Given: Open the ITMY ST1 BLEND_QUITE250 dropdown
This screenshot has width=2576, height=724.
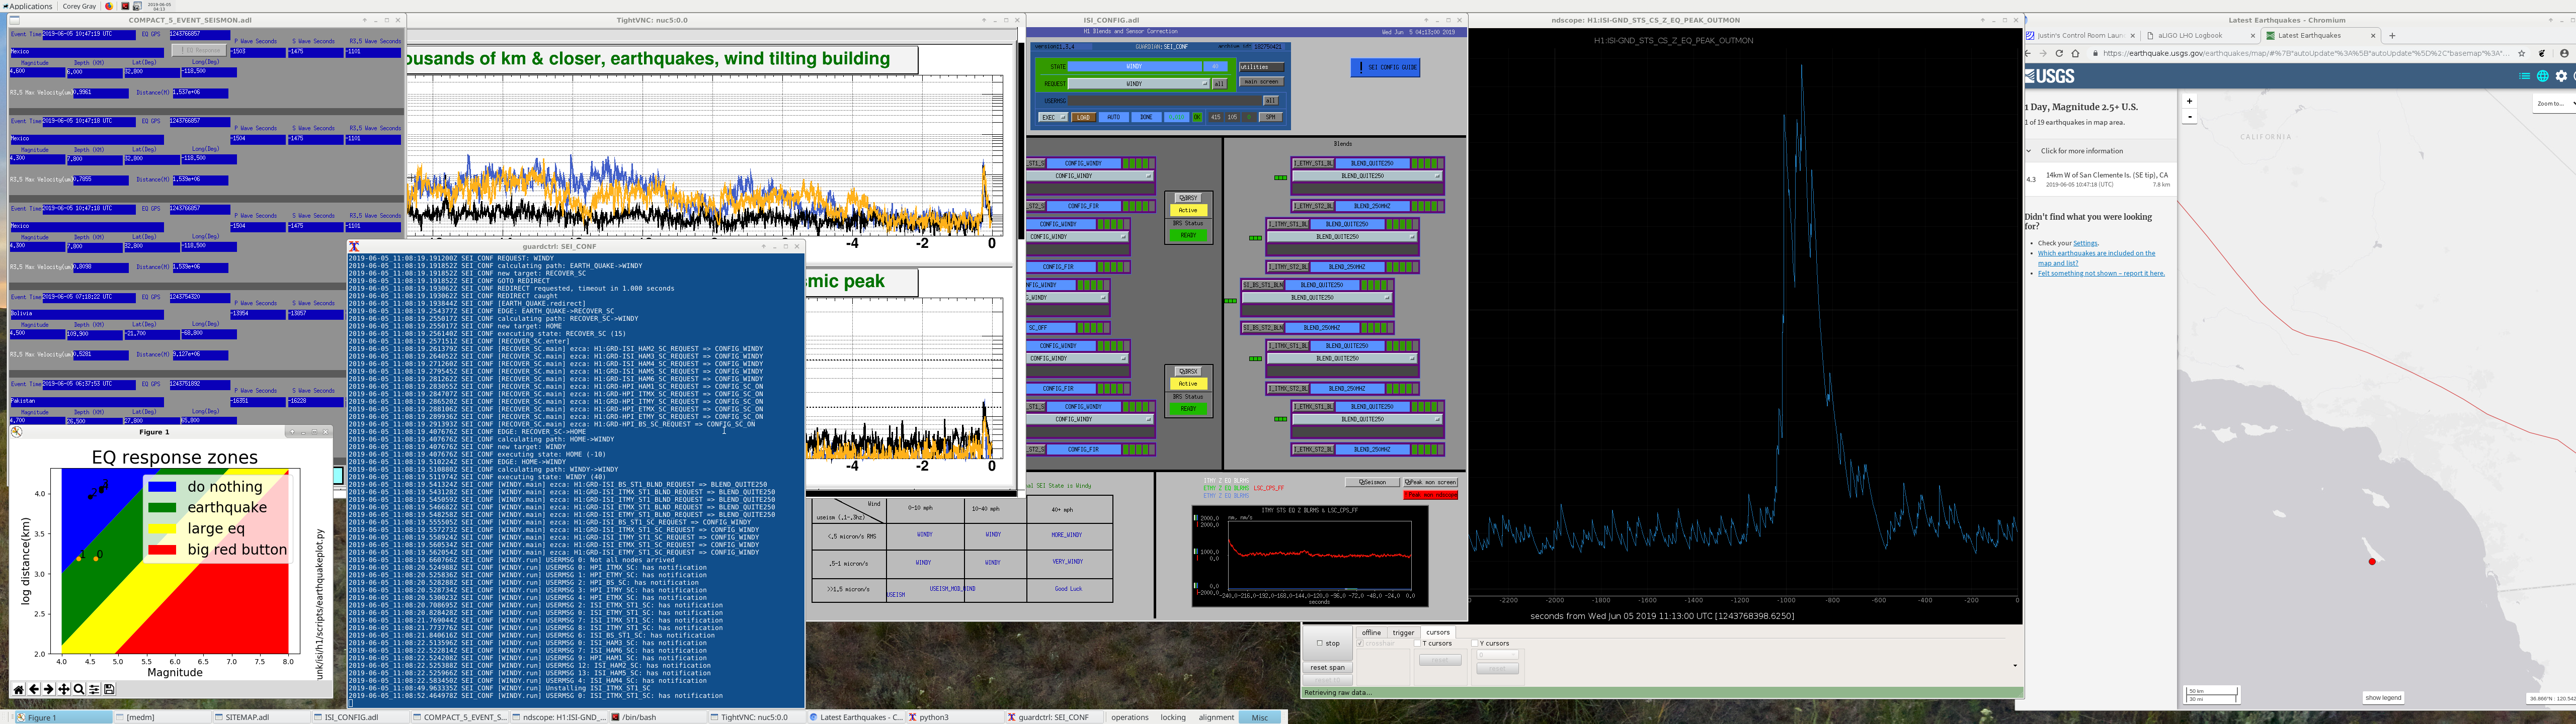Looking at the screenshot, I should pos(1342,237).
